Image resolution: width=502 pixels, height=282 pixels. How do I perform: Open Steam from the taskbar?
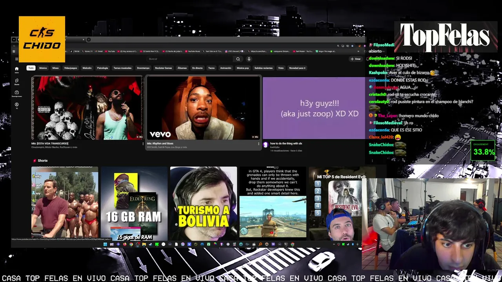[150, 244]
